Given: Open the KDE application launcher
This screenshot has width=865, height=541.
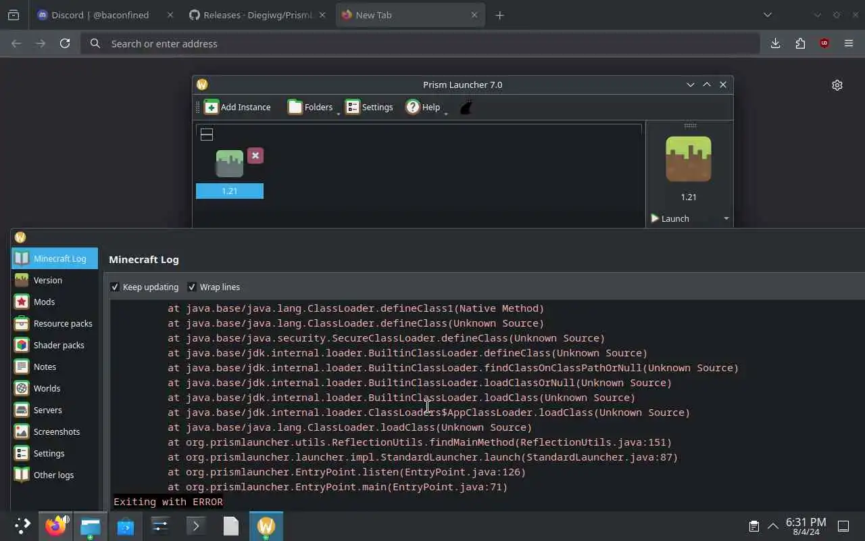Looking at the screenshot, I should coord(22,525).
